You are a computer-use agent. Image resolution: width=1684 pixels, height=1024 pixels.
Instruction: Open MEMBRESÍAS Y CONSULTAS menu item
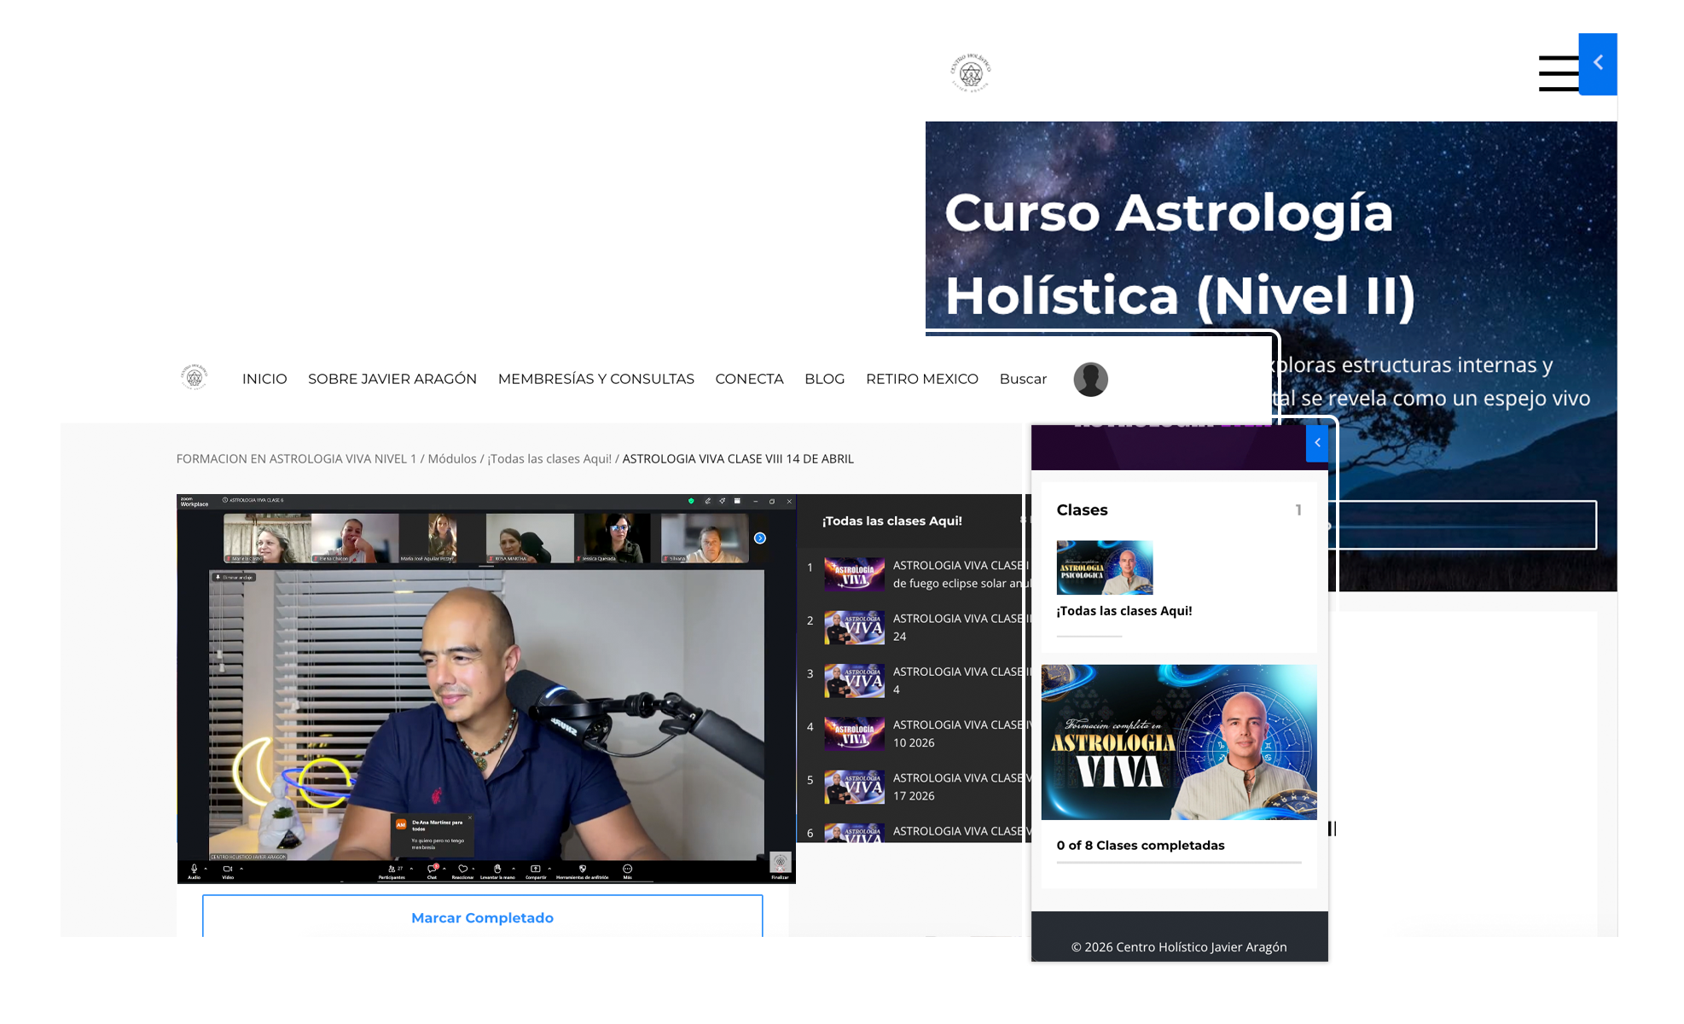[x=595, y=379]
